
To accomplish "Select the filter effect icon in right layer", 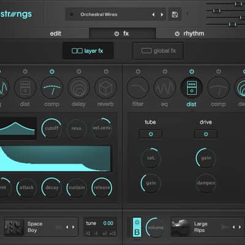I will click(x=138, y=88).
